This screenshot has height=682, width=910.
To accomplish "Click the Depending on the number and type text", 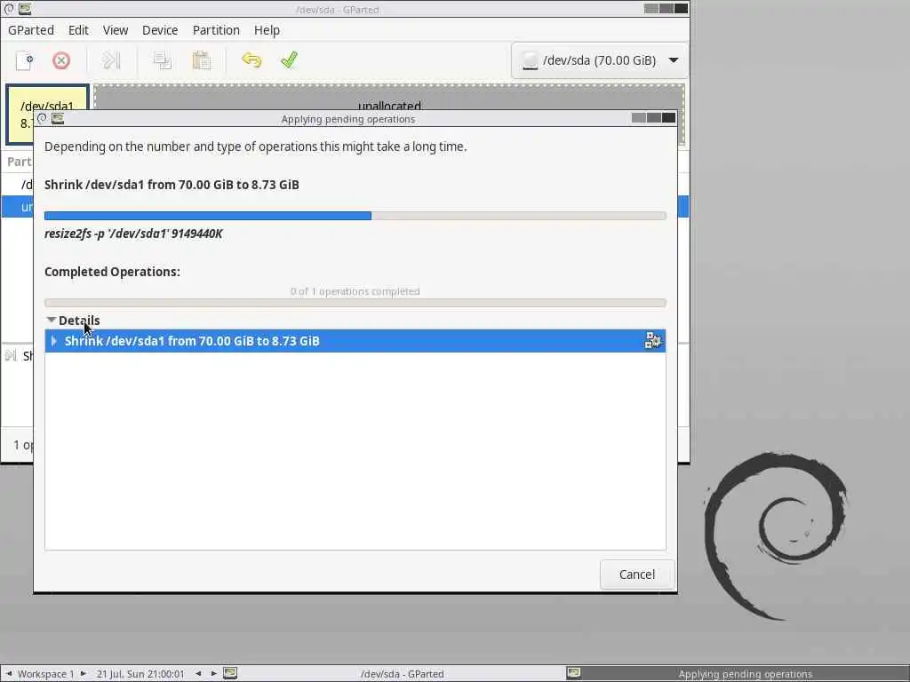I will coord(255,147).
